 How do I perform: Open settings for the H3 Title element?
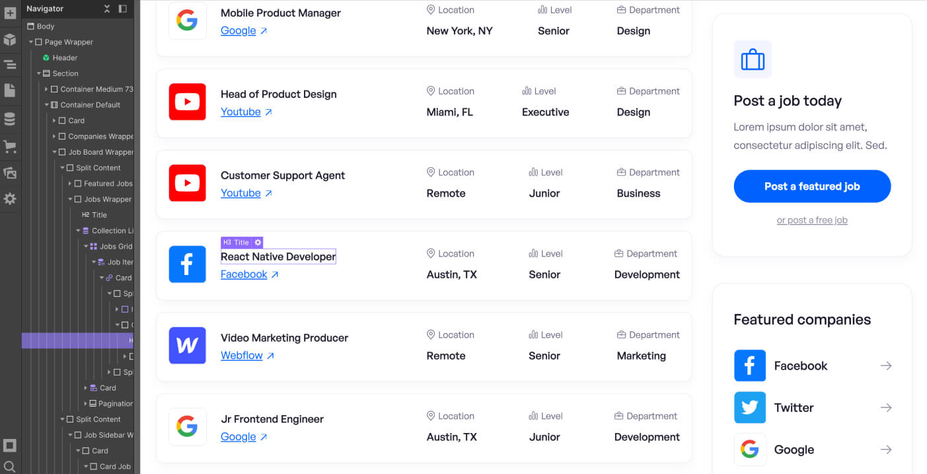tap(256, 242)
